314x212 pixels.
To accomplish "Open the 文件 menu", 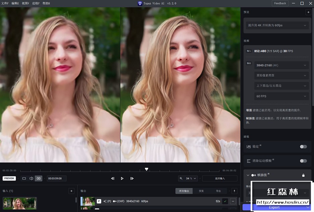I will pos(5,3).
